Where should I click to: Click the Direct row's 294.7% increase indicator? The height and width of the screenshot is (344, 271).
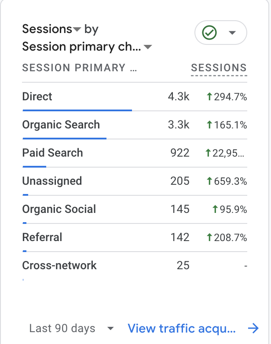click(x=227, y=97)
